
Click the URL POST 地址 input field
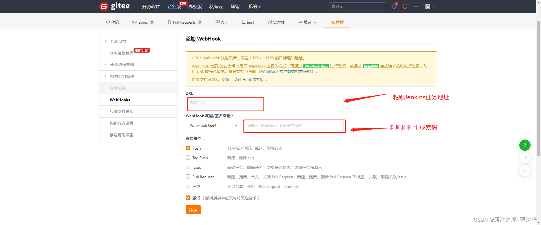(264, 103)
